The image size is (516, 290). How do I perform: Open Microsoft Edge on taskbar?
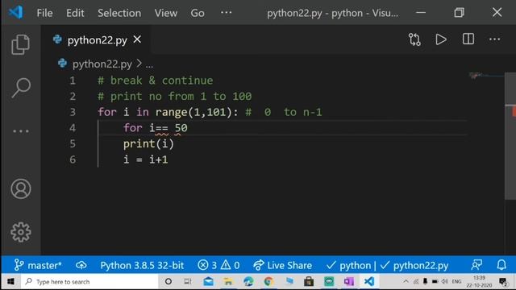(248, 281)
